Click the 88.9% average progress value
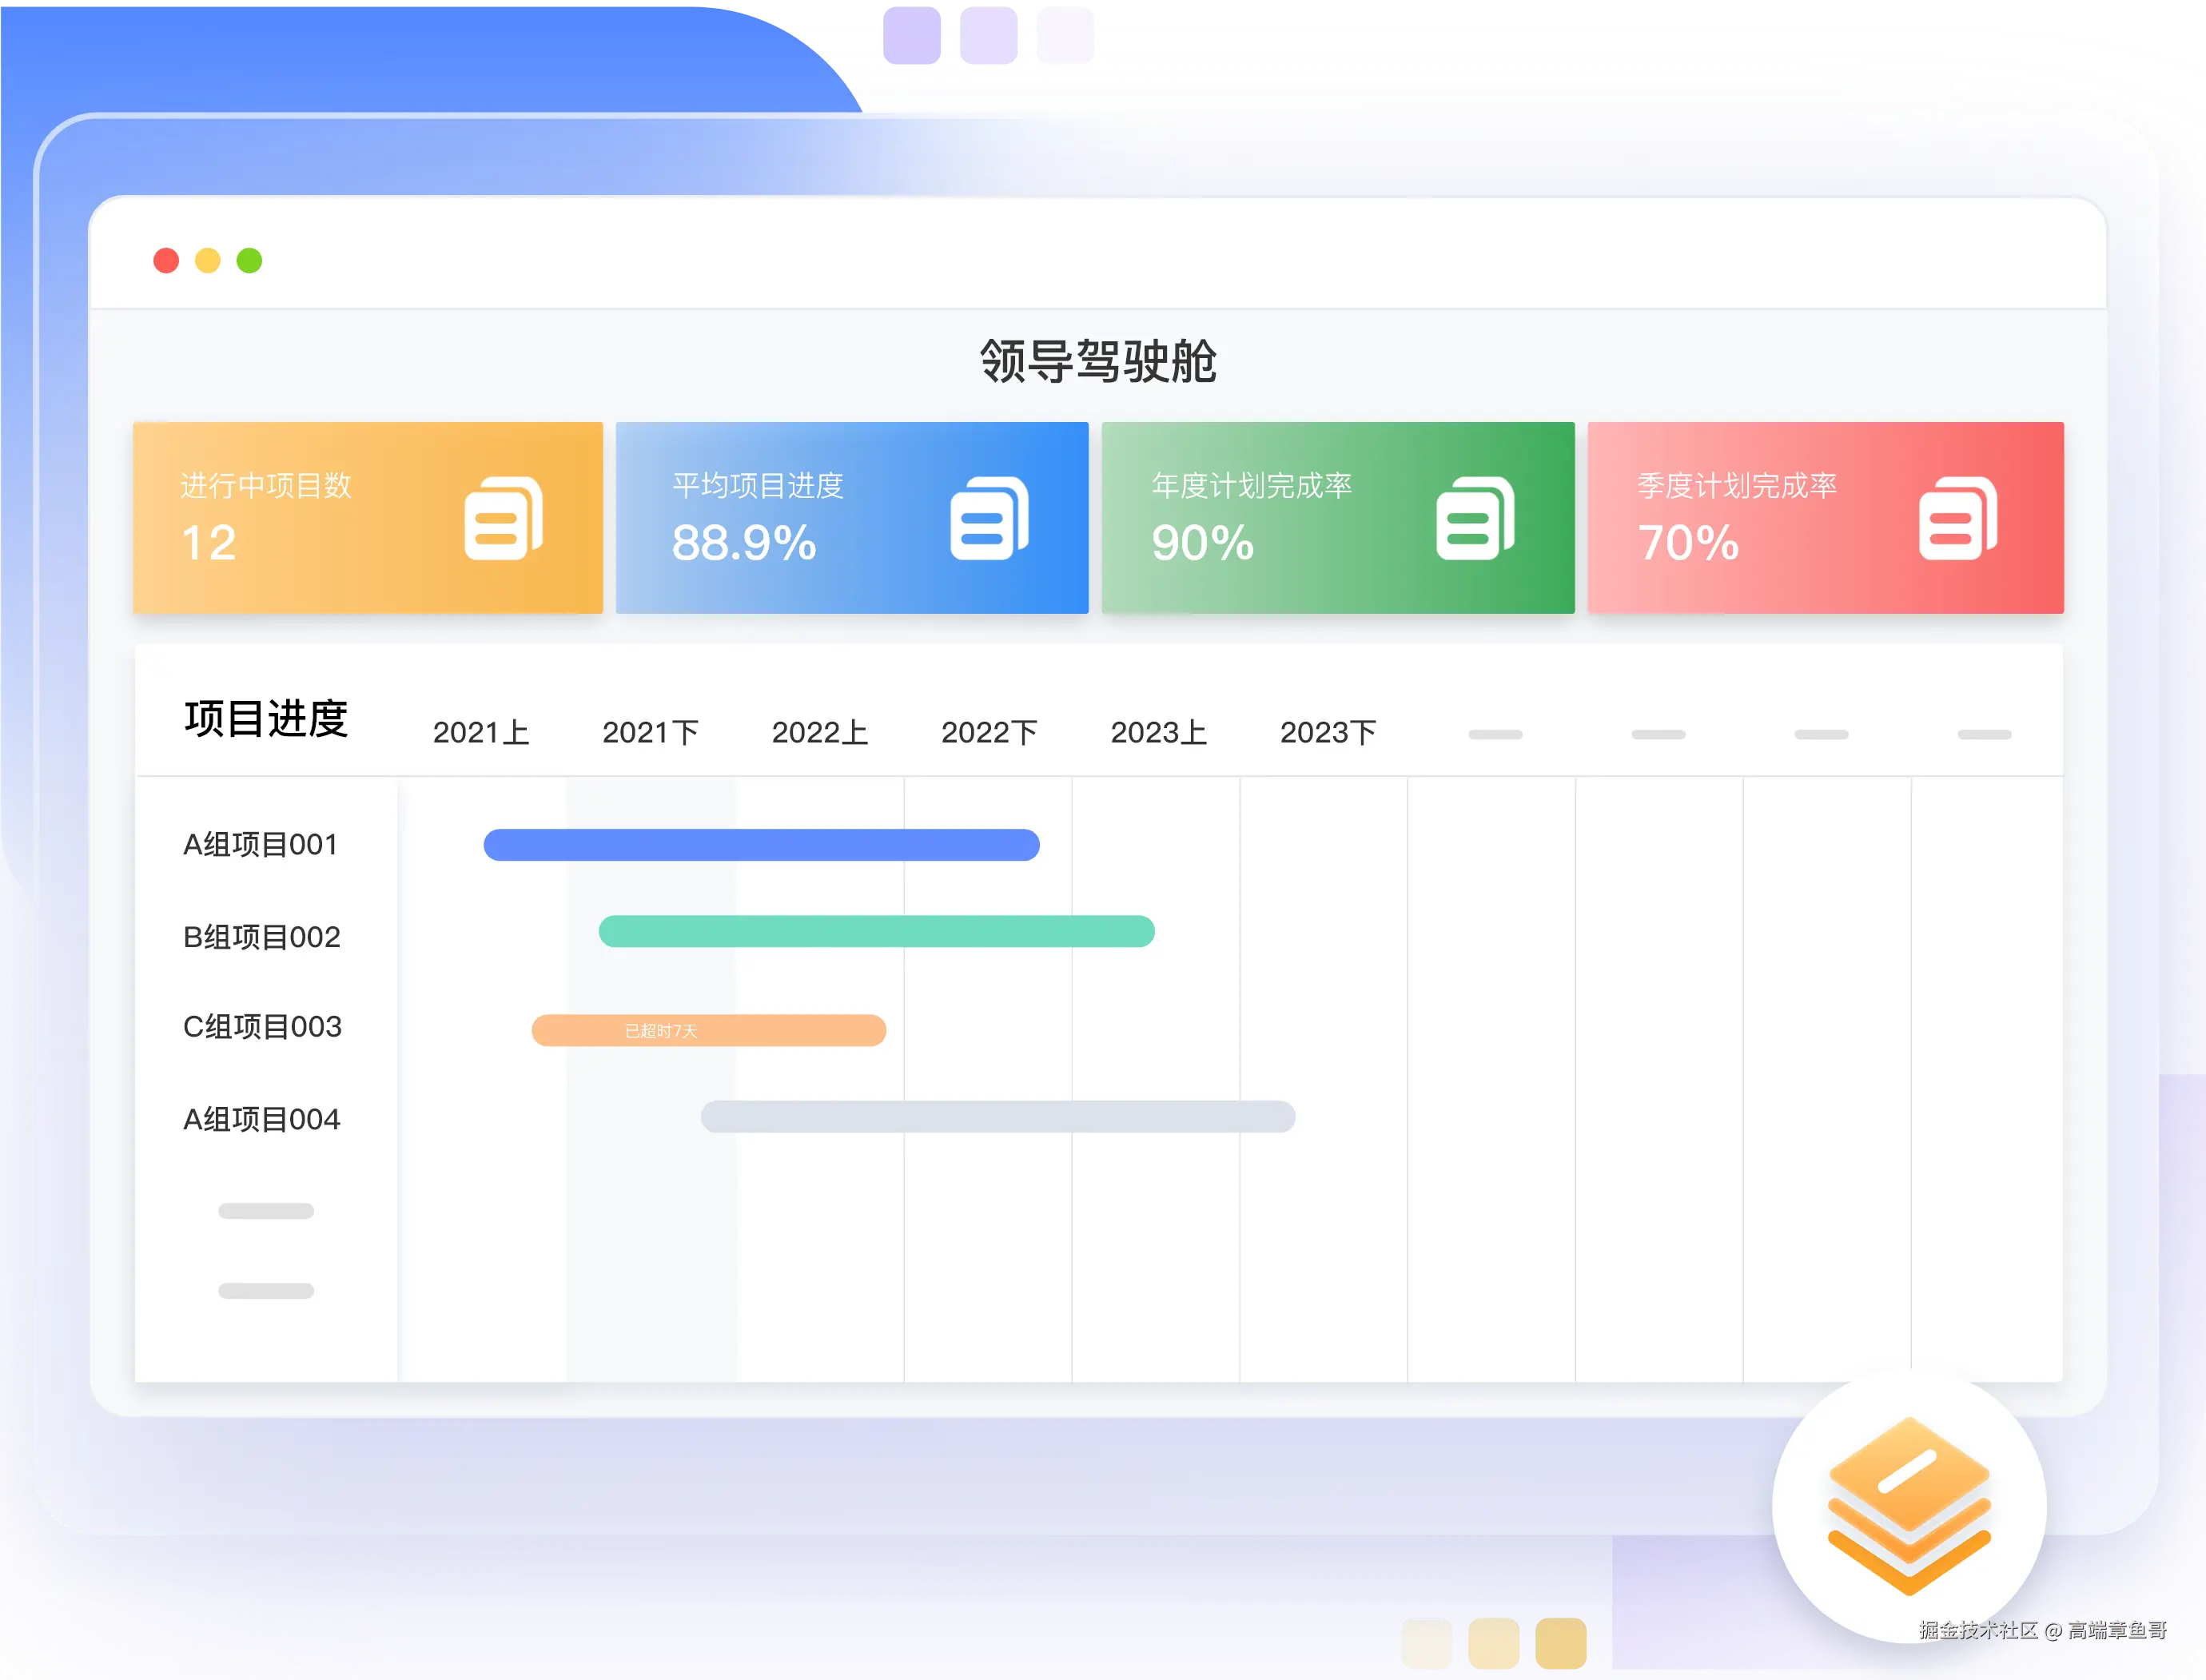Viewport: 2206px width, 1680px height. click(x=744, y=543)
